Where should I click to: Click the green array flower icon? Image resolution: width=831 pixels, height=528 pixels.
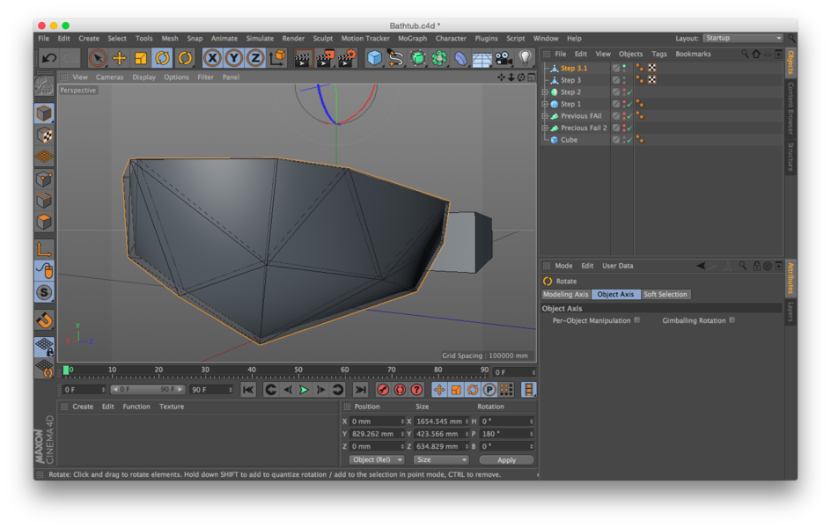point(439,58)
